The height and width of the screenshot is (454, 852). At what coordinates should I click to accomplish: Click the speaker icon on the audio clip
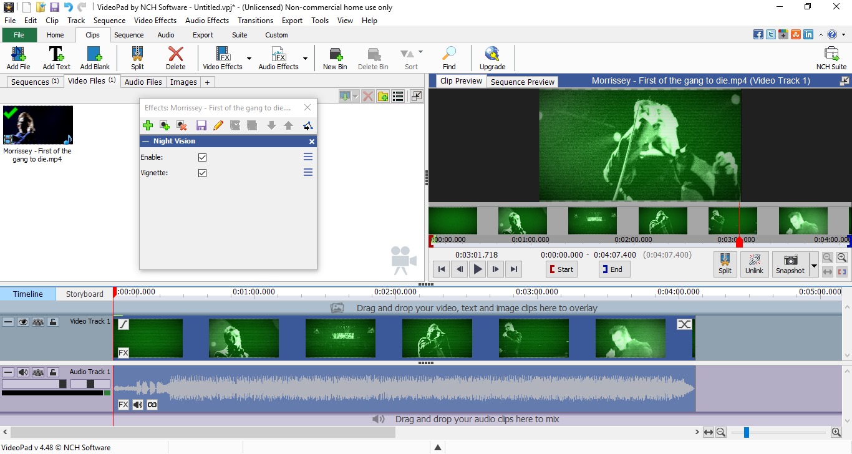[x=138, y=405]
